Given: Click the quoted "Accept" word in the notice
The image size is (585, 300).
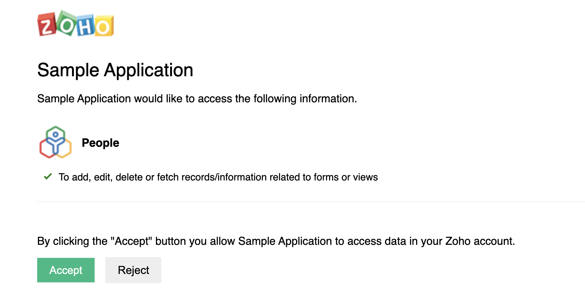Looking at the screenshot, I should pyautogui.click(x=131, y=241).
